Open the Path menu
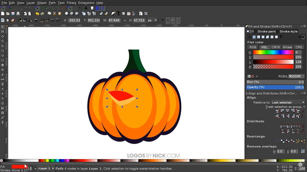 (52, 3)
